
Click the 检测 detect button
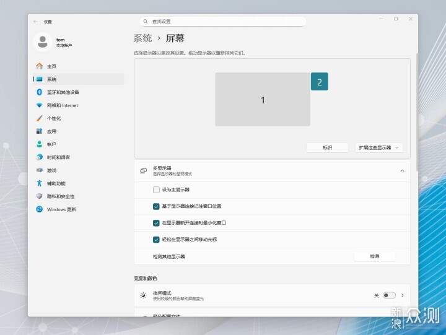(375, 256)
